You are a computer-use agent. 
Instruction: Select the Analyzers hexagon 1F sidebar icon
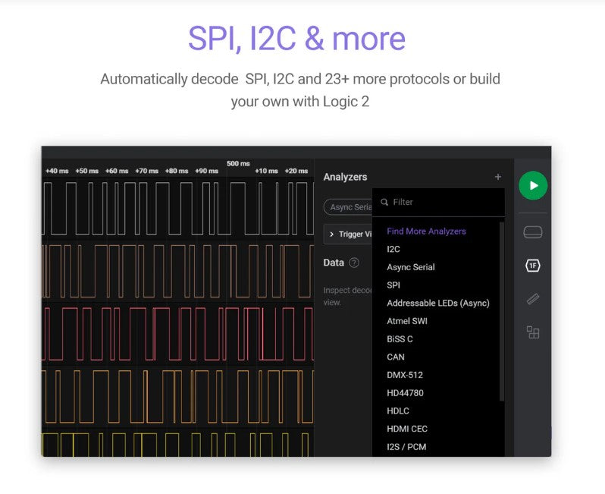(x=533, y=266)
